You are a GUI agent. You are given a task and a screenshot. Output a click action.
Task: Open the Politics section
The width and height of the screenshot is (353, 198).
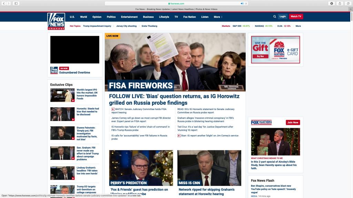pyautogui.click(x=111, y=17)
